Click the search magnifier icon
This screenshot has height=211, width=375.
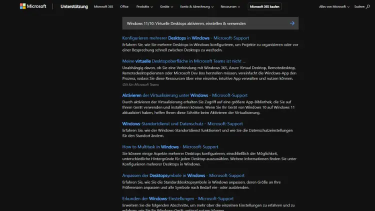tap(368, 6)
